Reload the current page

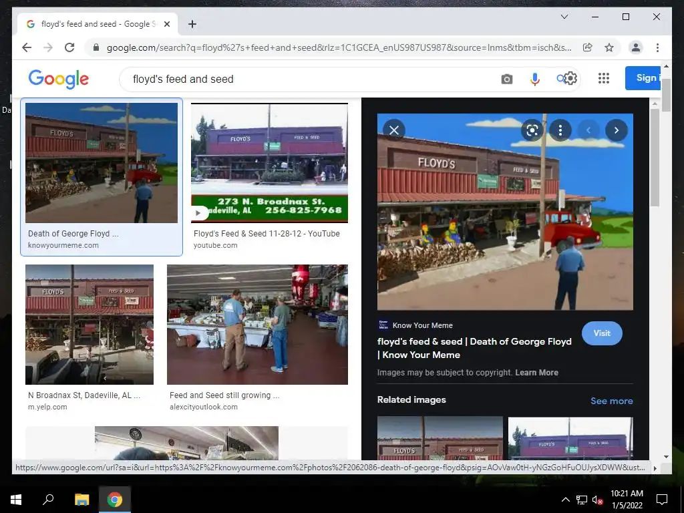[x=69, y=47]
